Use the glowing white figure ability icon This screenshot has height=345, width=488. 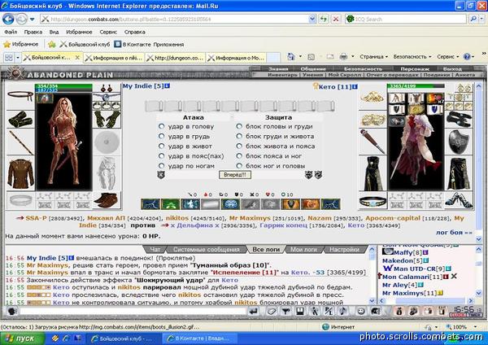point(190,204)
